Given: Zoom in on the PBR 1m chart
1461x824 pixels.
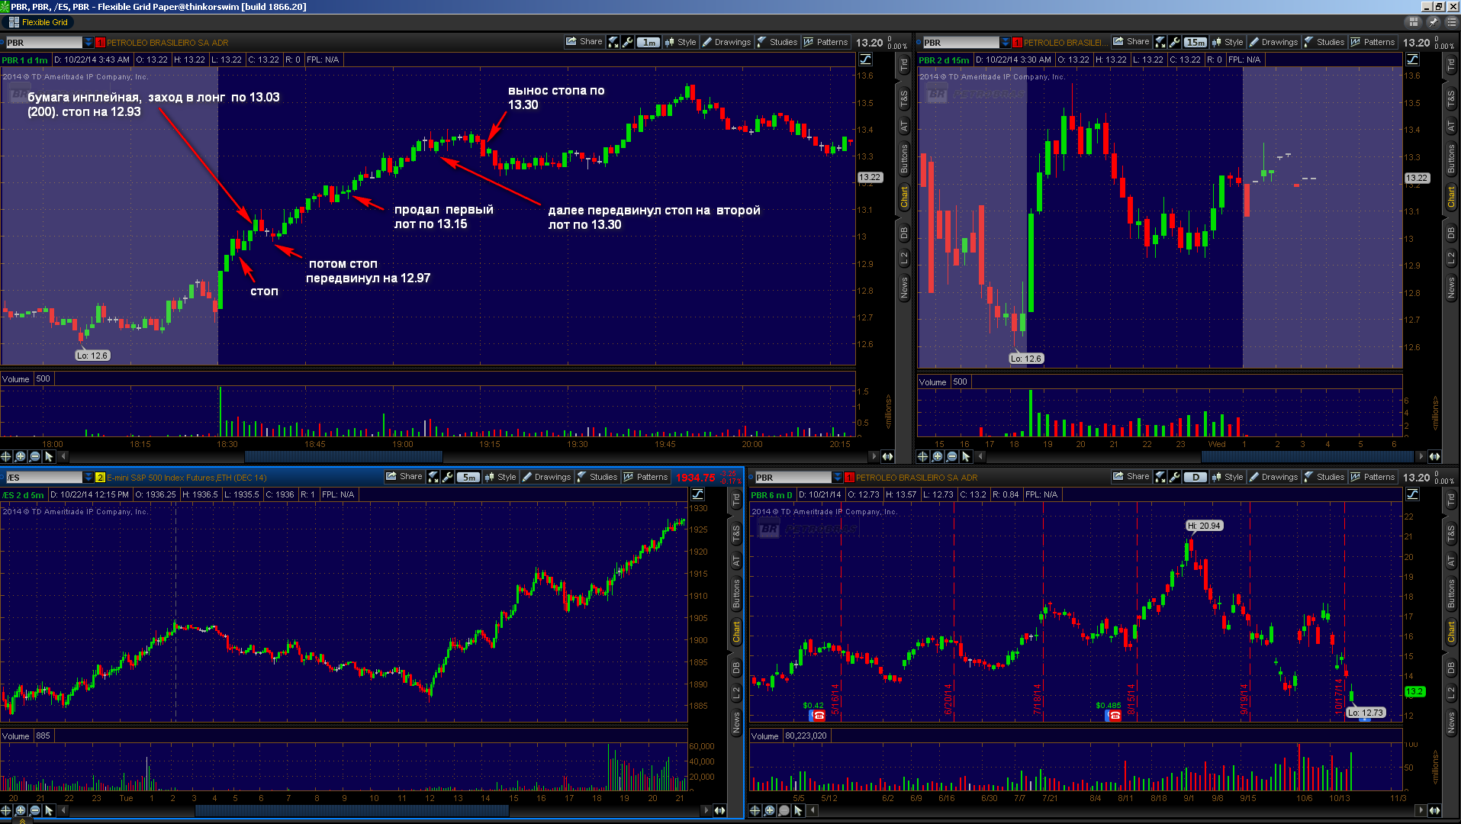Looking at the screenshot, I should pyautogui.click(x=21, y=456).
